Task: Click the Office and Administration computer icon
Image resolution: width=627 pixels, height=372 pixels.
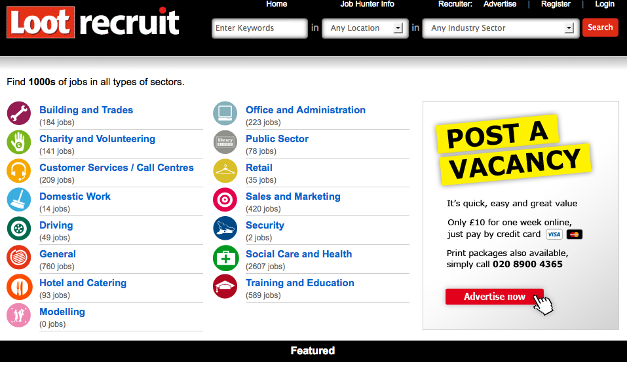Action: 225,113
